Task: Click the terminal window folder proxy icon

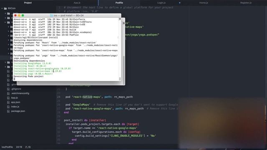Action: [51, 15]
